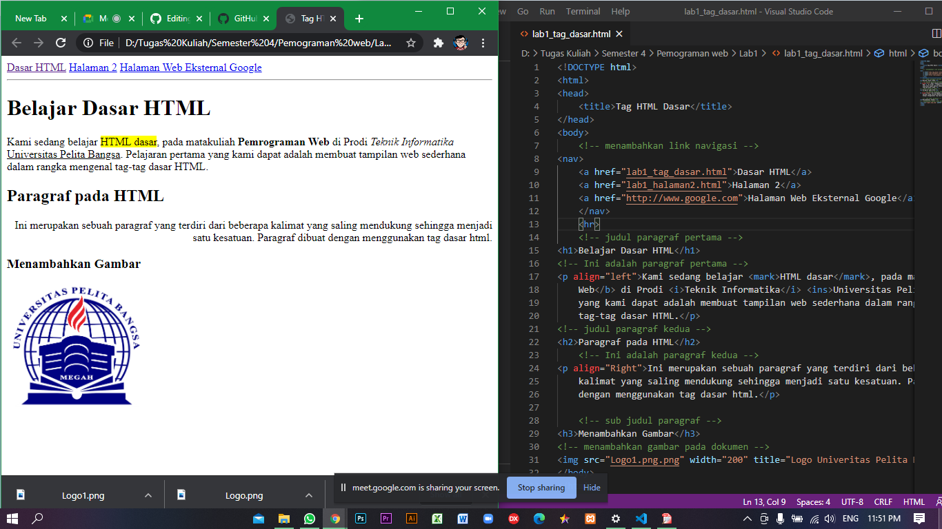Open Windows Settings gear on taskbar
Image resolution: width=942 pixels, height=529 pixels.
click(x=616, y=519)
